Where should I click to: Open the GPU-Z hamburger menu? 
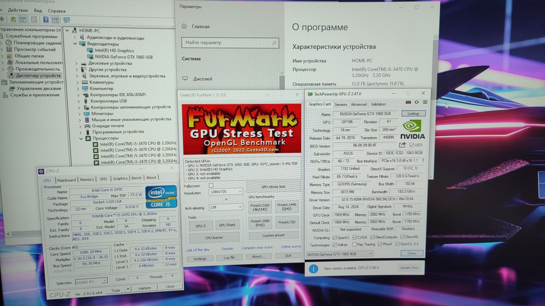(425, 102)
